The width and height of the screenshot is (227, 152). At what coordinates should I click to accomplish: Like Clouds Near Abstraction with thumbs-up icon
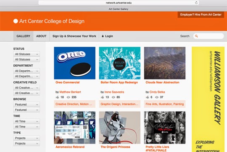click(148, 97)
